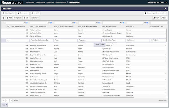Open the Schedule dialog
The image size is (169, 108).
[35, 13]
